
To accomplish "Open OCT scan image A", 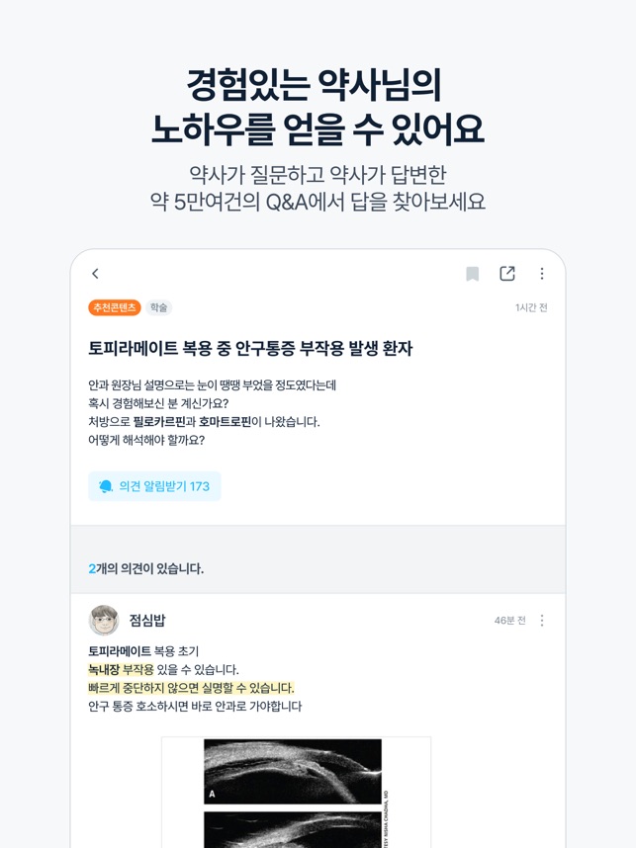I will (293, 771).
